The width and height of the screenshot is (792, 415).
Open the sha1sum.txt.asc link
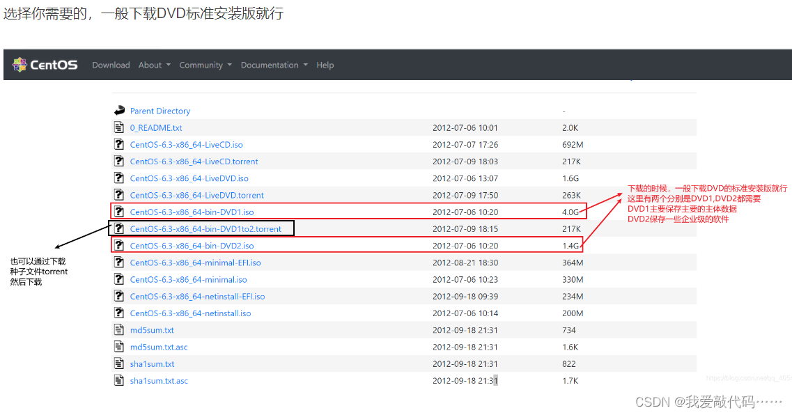click(159, 381)
